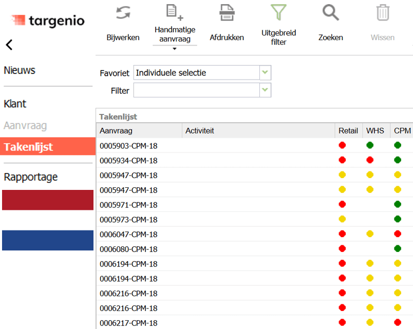This screenshot has width=413, height=329.
Task: Click the Zoeken magnifier icon
Action: tap(330, 12)
